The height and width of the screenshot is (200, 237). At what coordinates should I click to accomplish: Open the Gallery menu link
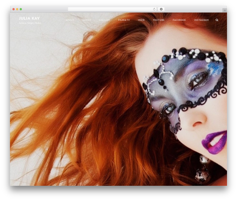tap(104, 20)
